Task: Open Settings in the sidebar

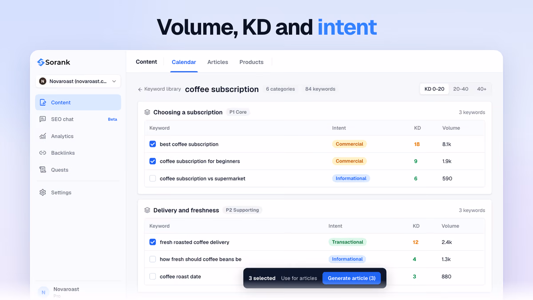Action: pos(78,192)
